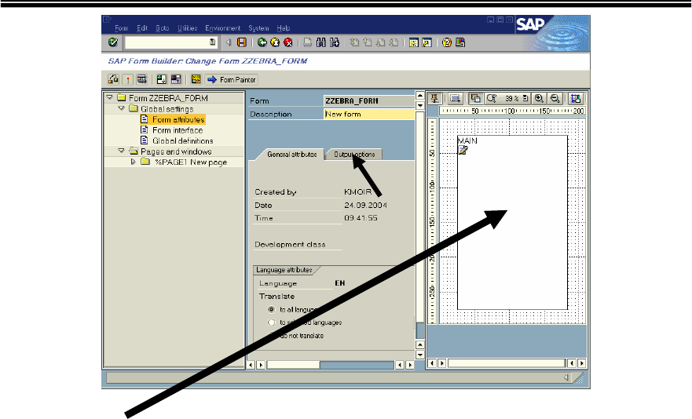
Task: Click the green Enter checkmark icon
Action: tap(113, 42)
